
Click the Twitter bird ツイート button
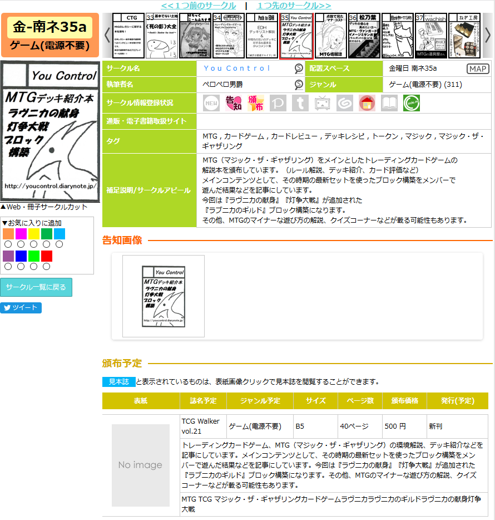pos(21,308)
